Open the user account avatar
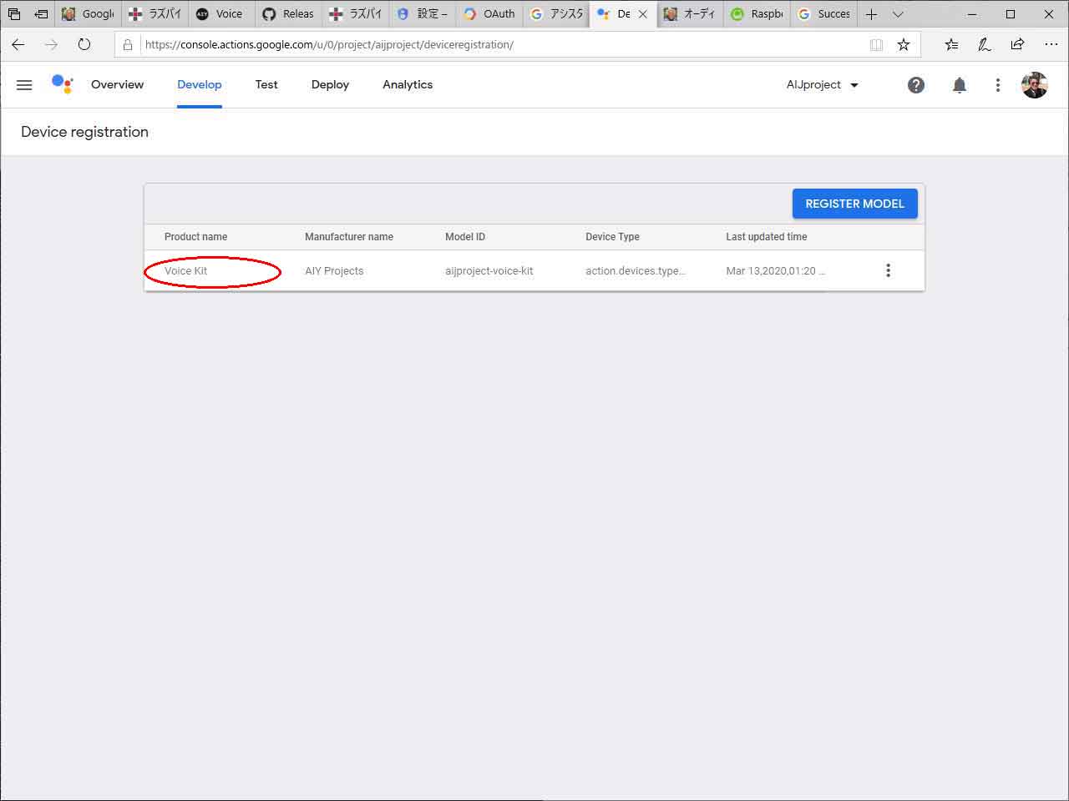Screen dimensions: 1069x801 (1035, 84)
